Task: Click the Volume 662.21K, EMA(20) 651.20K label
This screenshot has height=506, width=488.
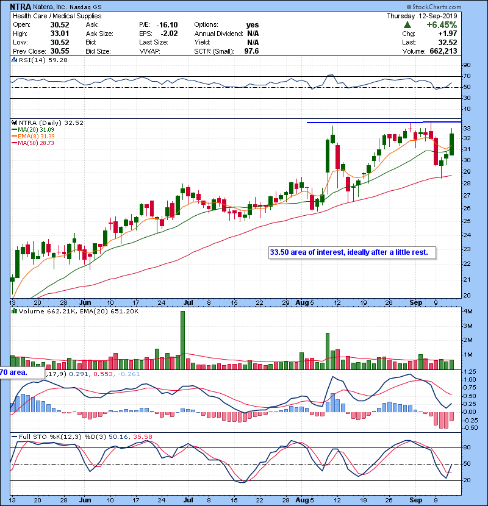Action: (x=79, y=312)
